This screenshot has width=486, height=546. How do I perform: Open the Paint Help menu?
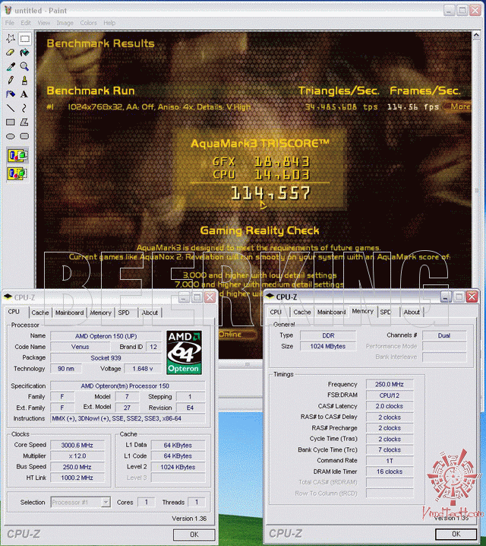click(109, 23)
